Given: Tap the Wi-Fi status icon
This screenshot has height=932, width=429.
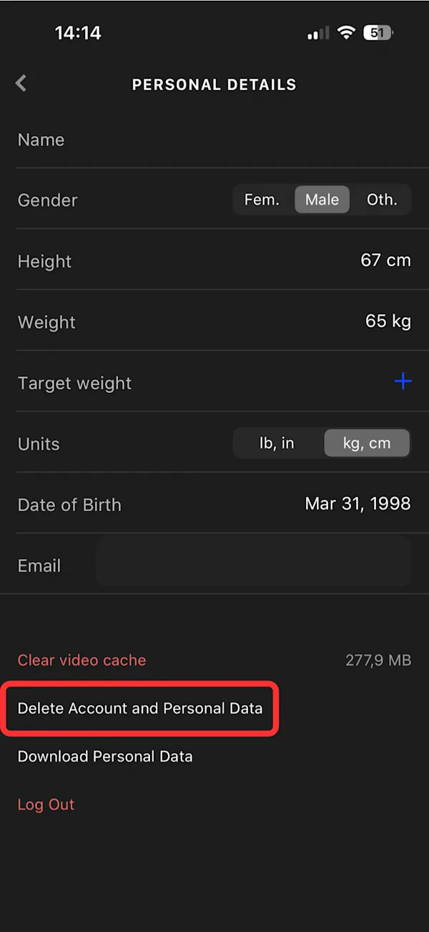Looking at the screenshot, I should [347, 33].
